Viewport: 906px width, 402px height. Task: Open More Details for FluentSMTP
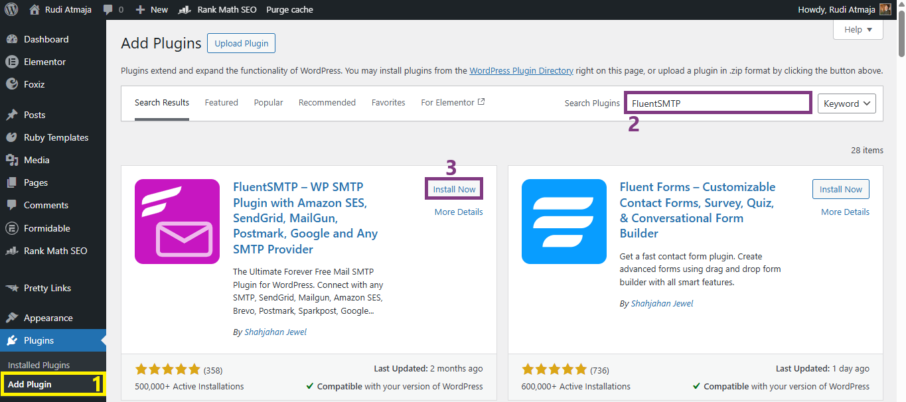[459, 212]
